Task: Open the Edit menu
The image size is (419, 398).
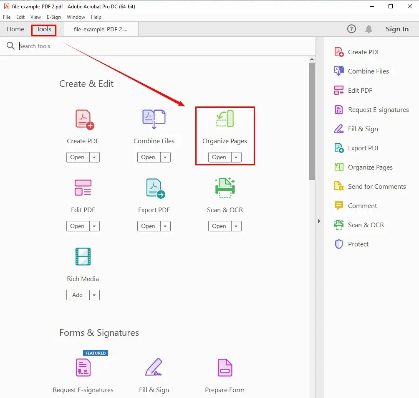Action: [x=20, y=17]
